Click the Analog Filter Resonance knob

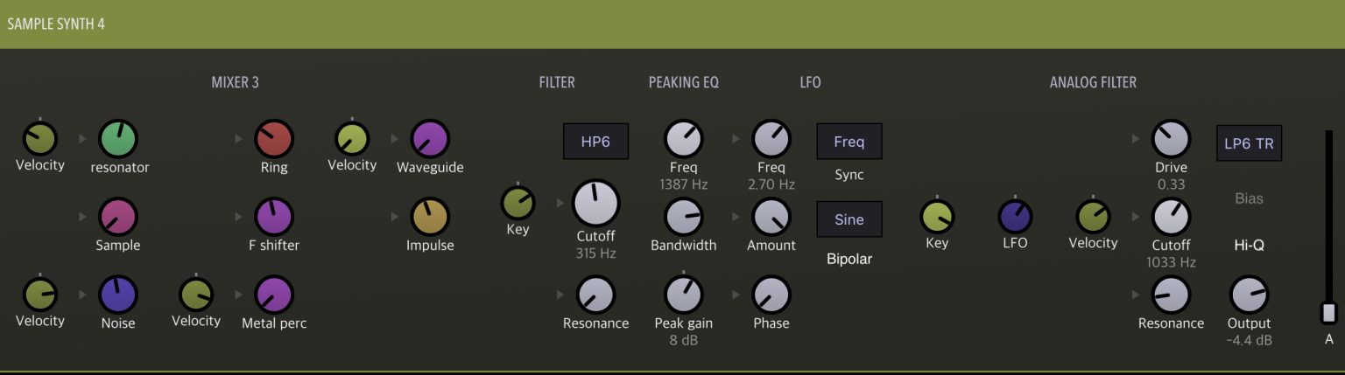click(1171, 295)
